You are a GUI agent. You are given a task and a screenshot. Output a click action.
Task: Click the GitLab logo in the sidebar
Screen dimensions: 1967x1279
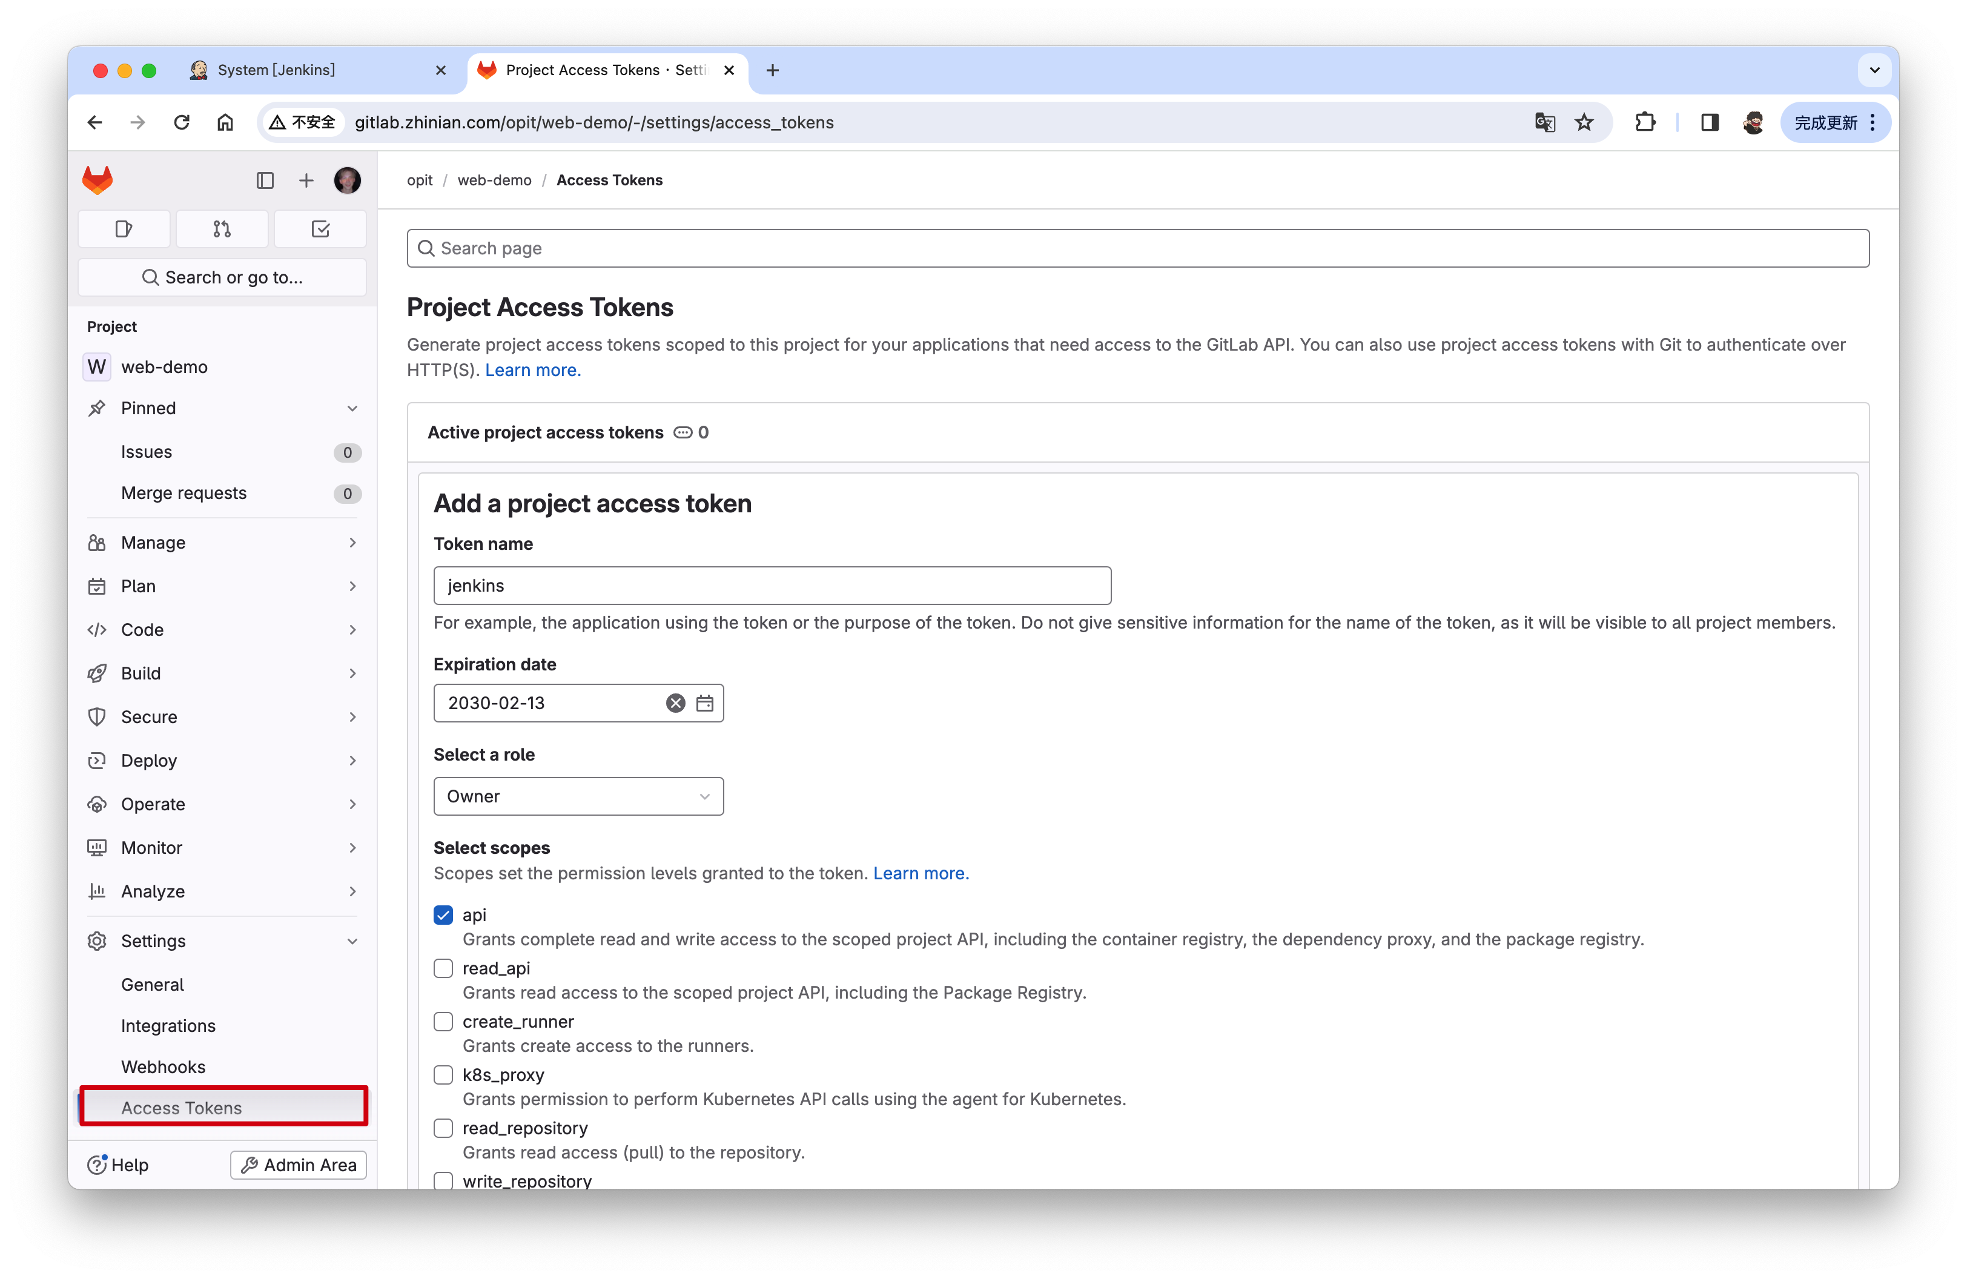click(98, 180)
